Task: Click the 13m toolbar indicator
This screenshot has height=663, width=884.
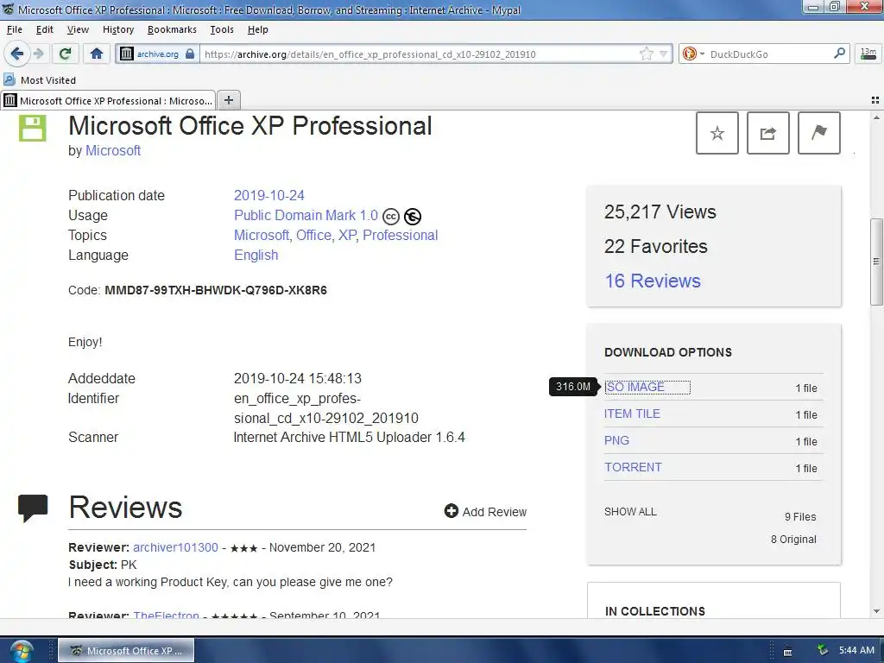Action: point(868,54)
